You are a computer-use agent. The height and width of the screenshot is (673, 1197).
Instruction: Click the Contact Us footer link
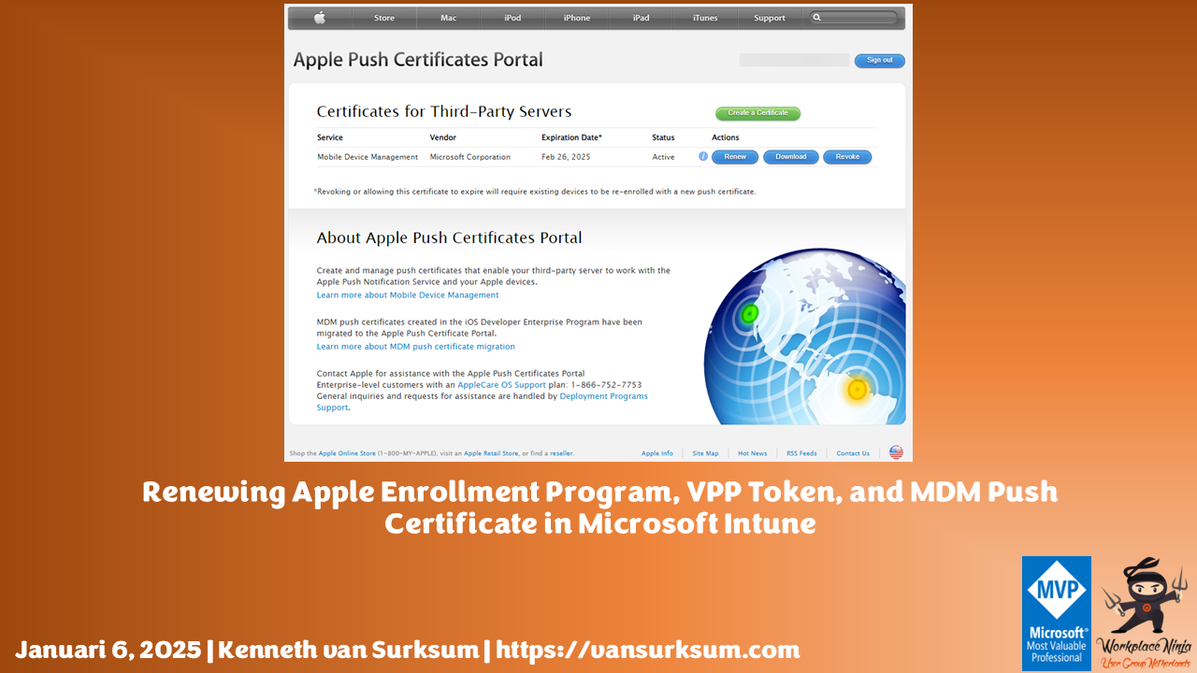coord(853,452)
